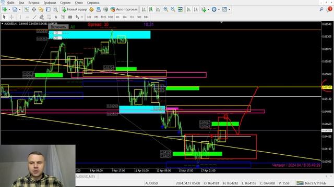This screenshot has height=187, width=334.
Task: Switch timeframe to D1
Action: tap(132, 17)
